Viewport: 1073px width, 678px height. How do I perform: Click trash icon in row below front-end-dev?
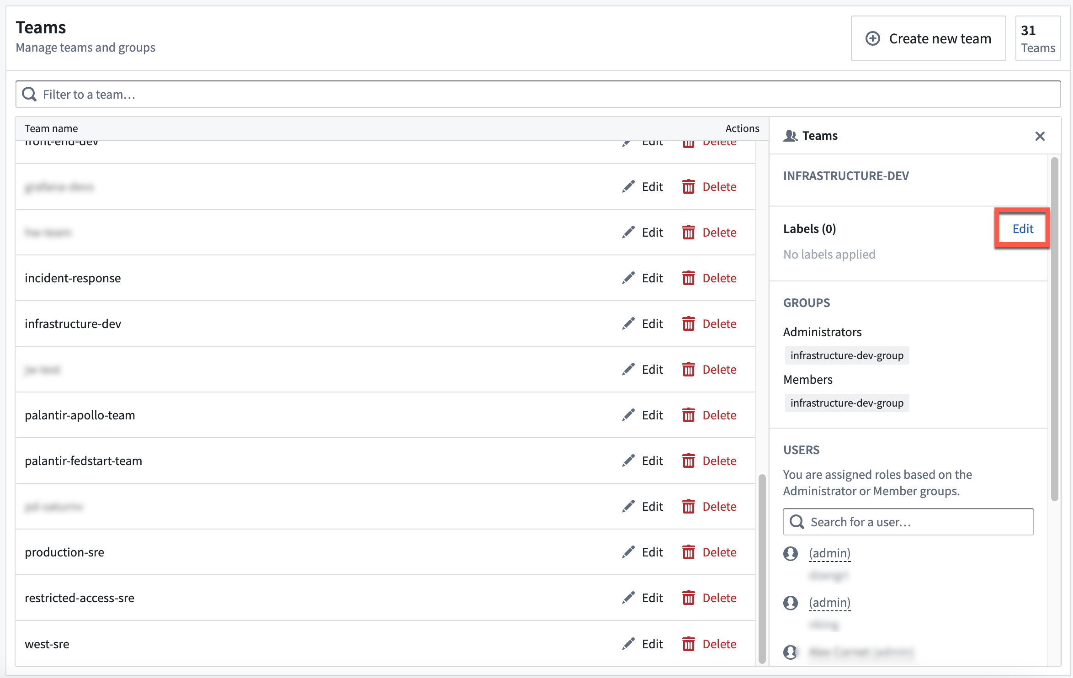689,186
